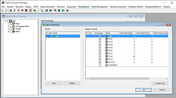Click the Profile icon in the tree
The height and width of the screenshot is (98, 176).
pos(14,29)
